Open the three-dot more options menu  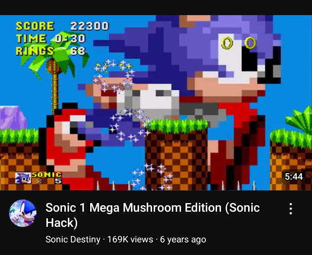tap(291, 209)
